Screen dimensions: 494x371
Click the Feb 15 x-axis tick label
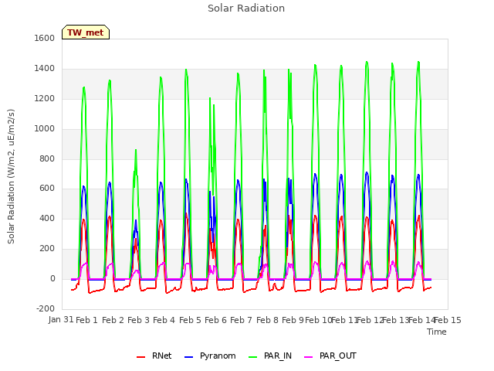(x=448, y=320)
